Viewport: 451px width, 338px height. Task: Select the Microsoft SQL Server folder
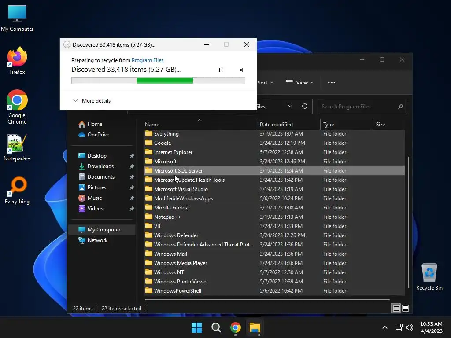[274, 171]
